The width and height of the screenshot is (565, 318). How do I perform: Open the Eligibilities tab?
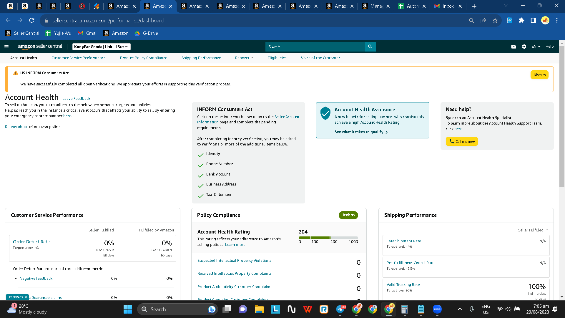point(277,58)
